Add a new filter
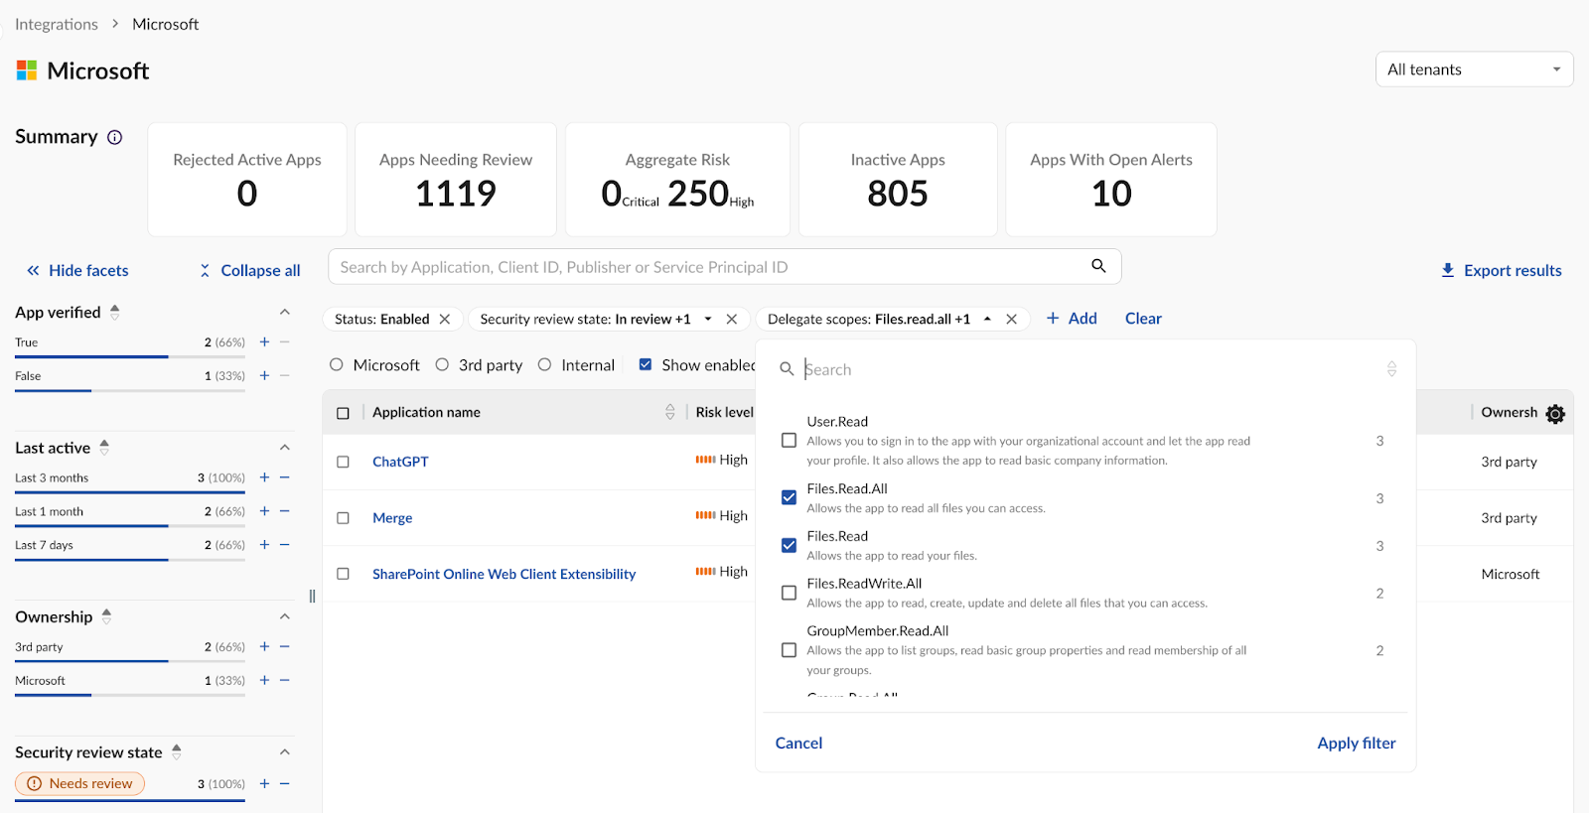Viewport: 1589px width, 813px height. (1072, 319)
